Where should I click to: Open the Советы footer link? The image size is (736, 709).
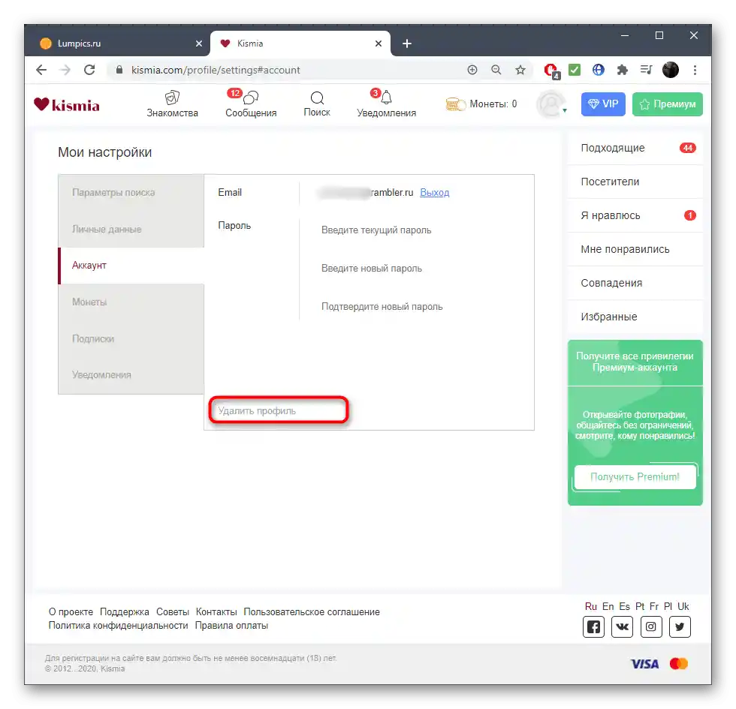coord(172,612)
